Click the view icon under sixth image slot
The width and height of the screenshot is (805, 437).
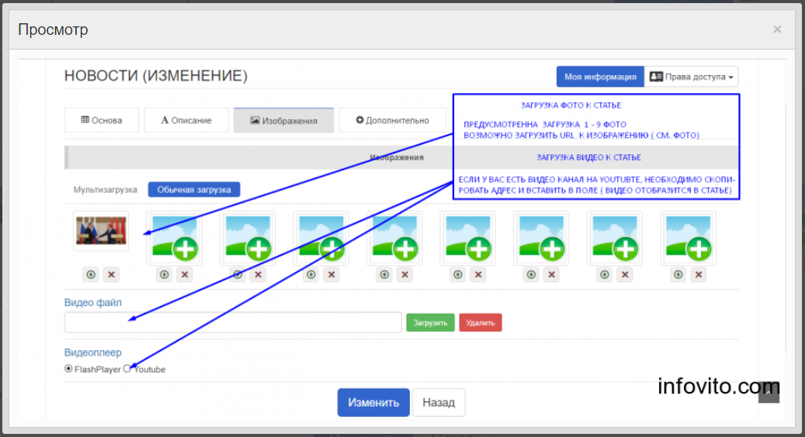458,274
